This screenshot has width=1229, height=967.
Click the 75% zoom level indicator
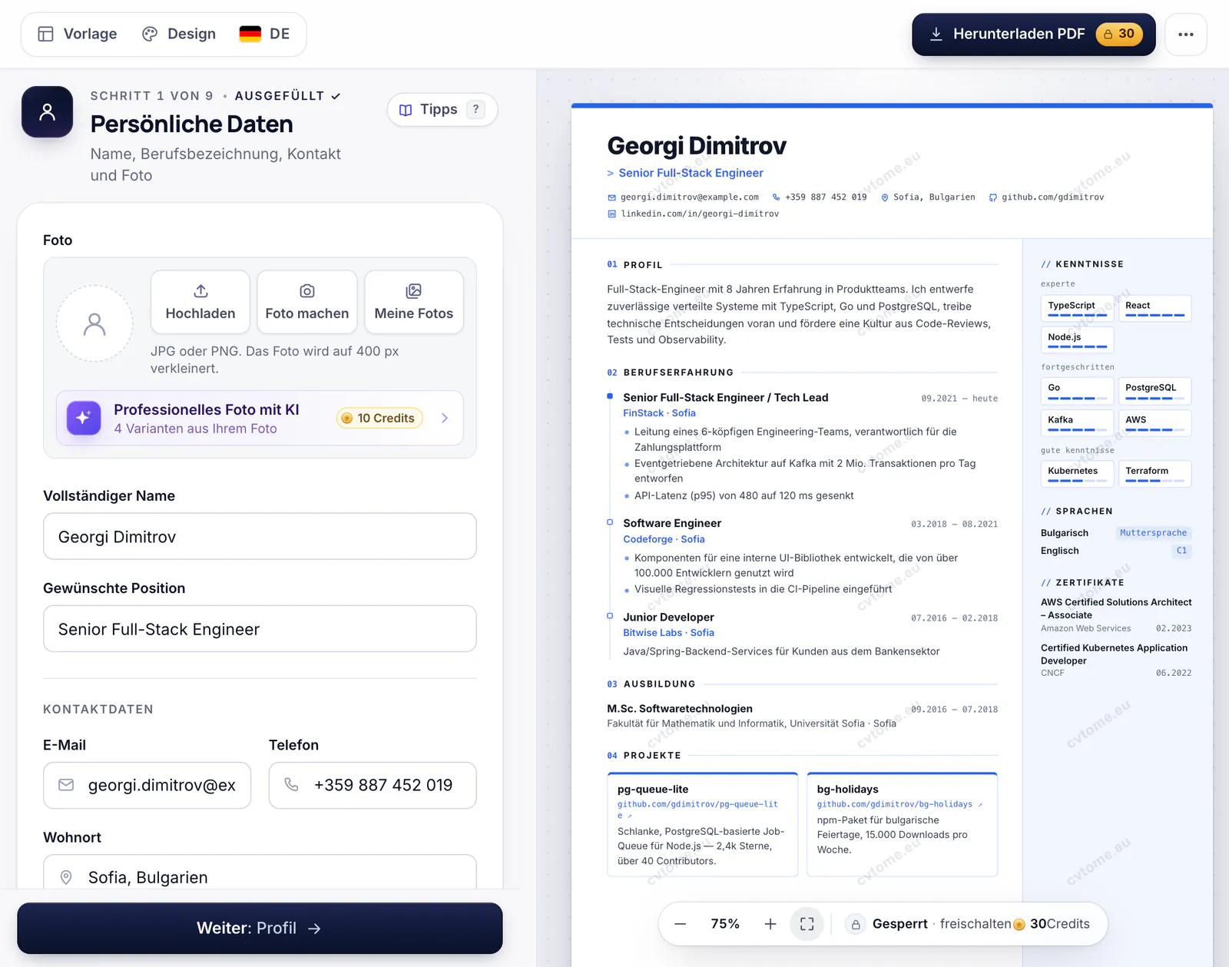[725, 924]
